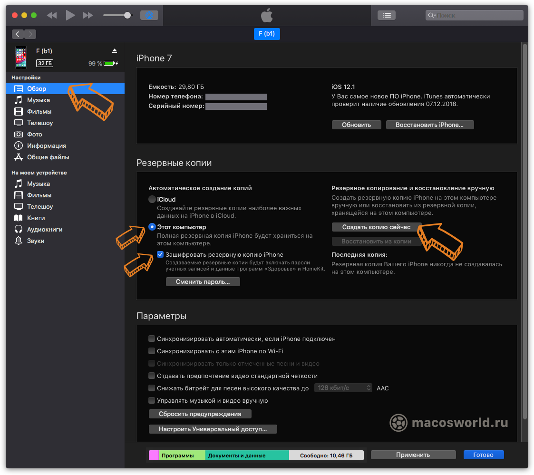Screen dimensions: 534x475
Task: Click the Готово button
Action: (483, 455)
